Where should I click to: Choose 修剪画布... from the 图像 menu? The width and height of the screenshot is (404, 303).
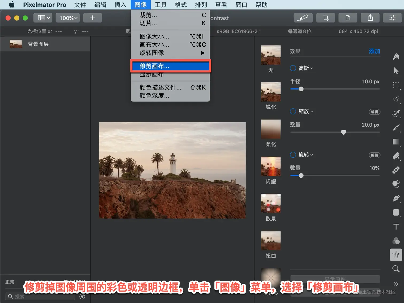click(x=170, y=66)
